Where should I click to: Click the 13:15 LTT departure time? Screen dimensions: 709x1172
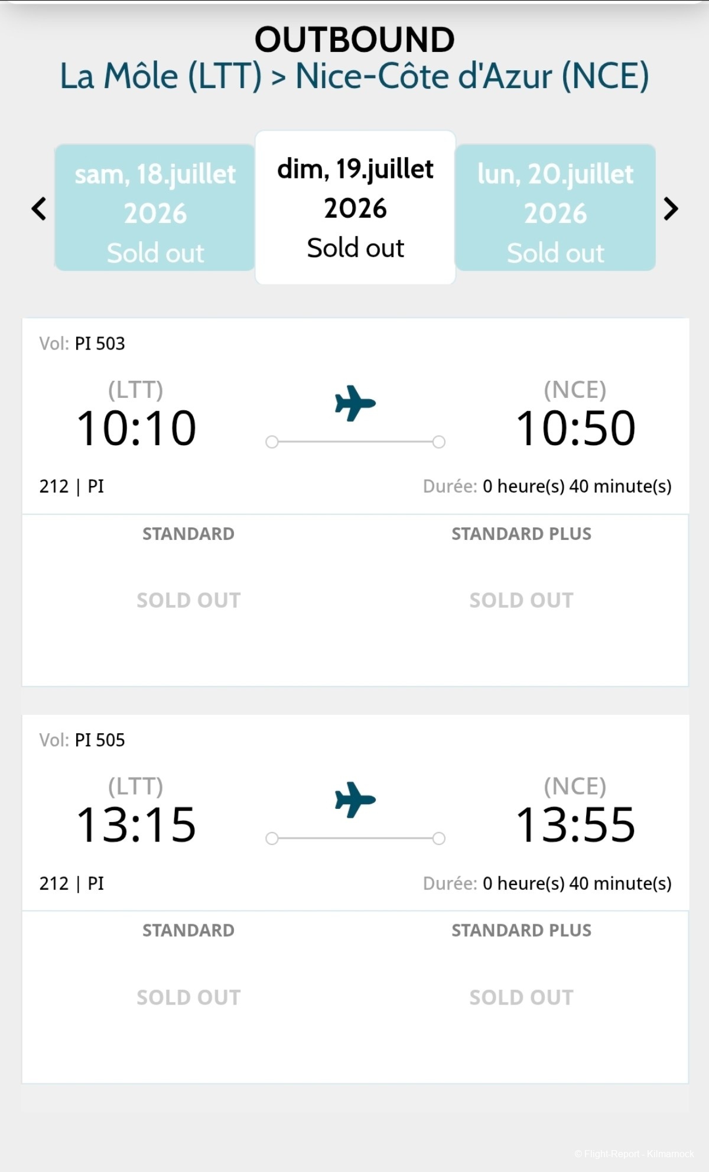tap(136, 825)
